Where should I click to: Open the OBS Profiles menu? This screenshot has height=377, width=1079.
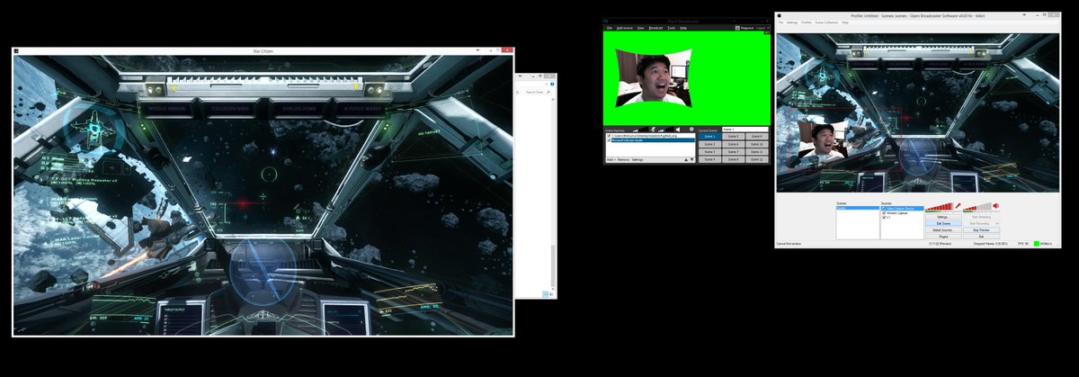tap(807, 22)
